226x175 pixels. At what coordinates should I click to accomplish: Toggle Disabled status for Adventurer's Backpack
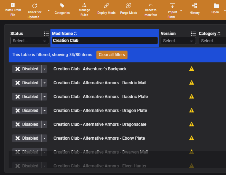click(27, 69)
